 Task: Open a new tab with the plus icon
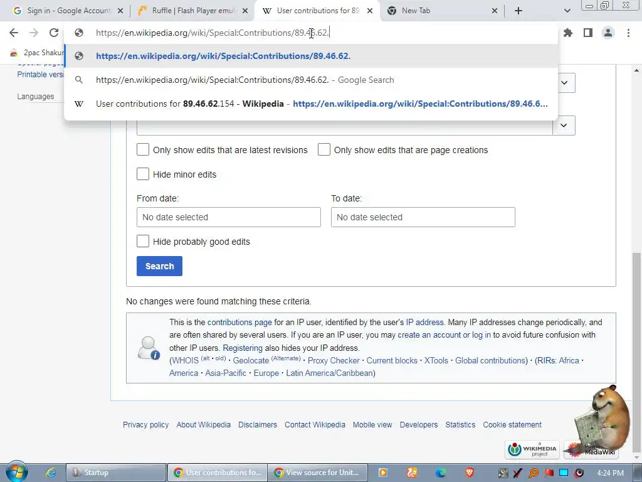click(518, 11)
